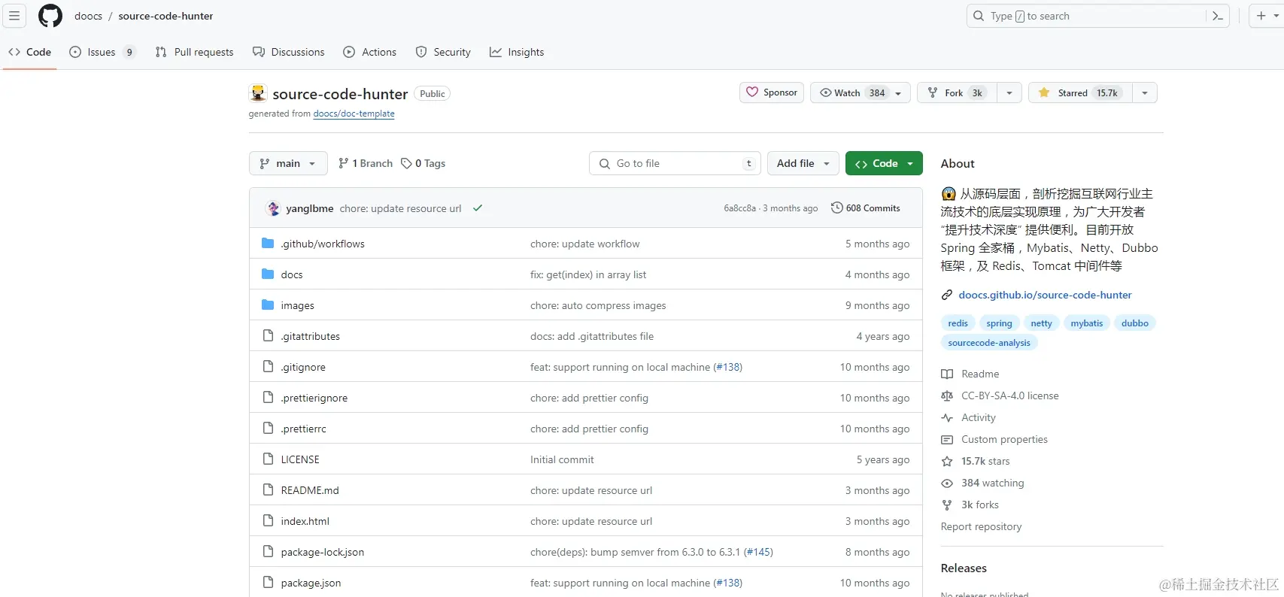Open the .prettierrc file
Viewport: 1284px width, 597px height.
(303, 429)
